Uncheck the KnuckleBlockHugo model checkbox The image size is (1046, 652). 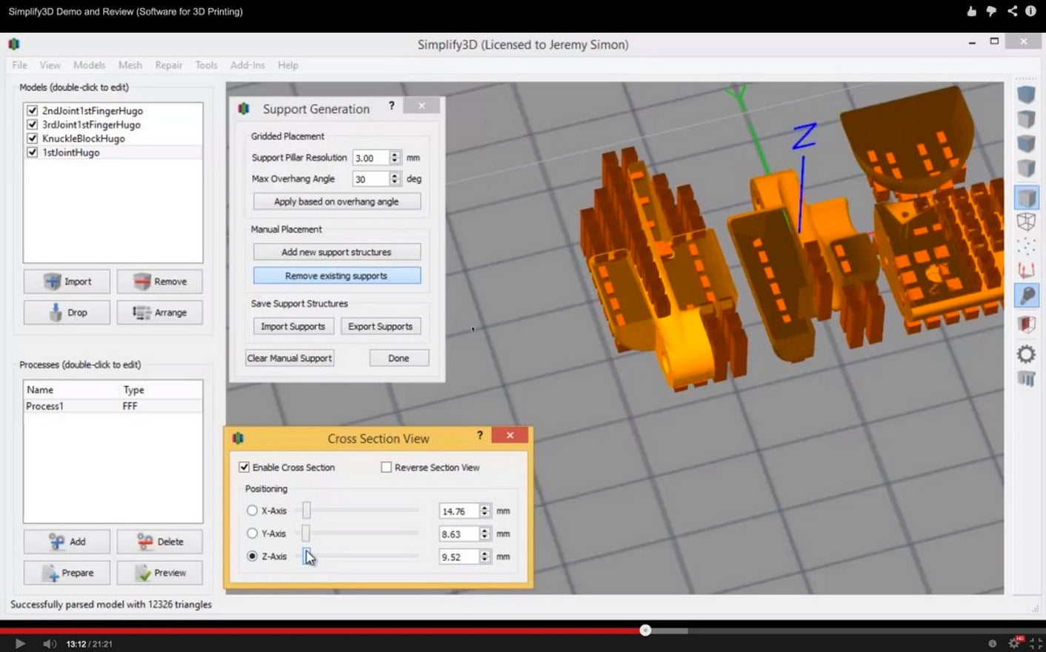31,138
